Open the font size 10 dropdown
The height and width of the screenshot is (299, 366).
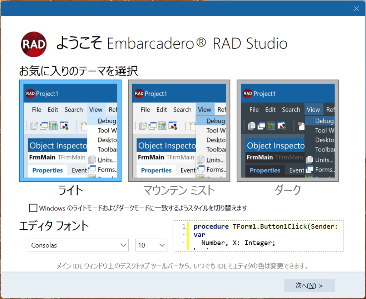point(151,245)
